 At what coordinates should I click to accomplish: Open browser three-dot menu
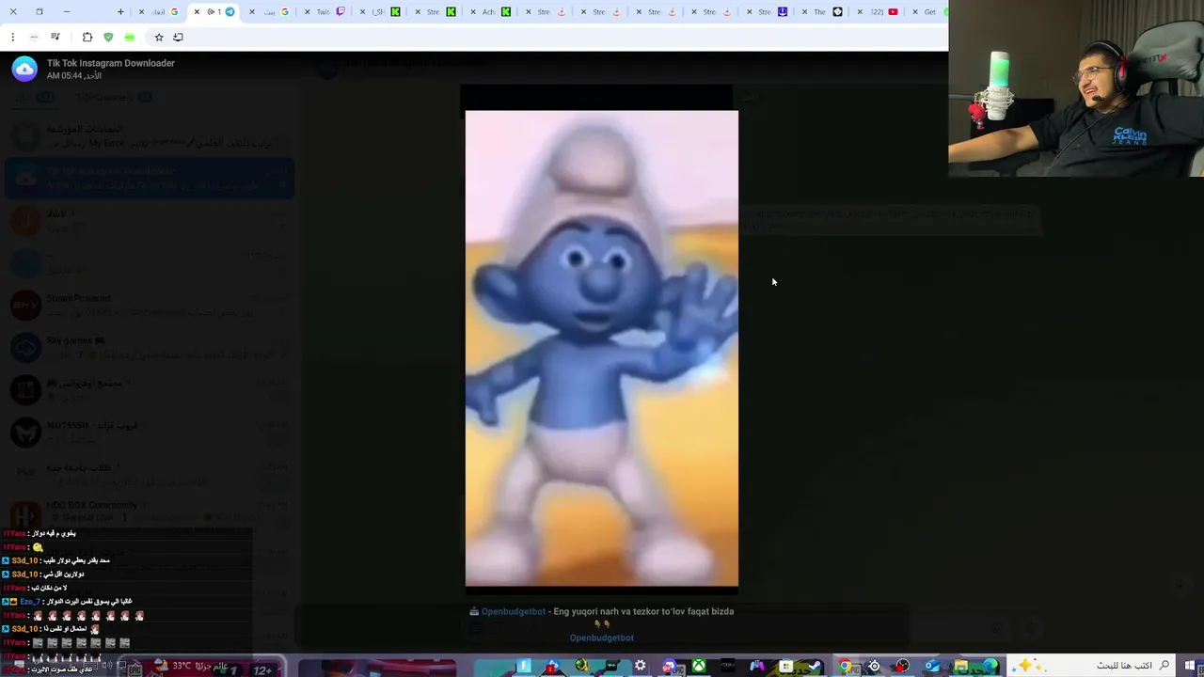[x=12, y=37]
